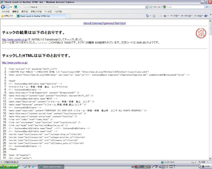Click the vertical scrollbar thumb
212x169 pixels.
tap(210, 28)
